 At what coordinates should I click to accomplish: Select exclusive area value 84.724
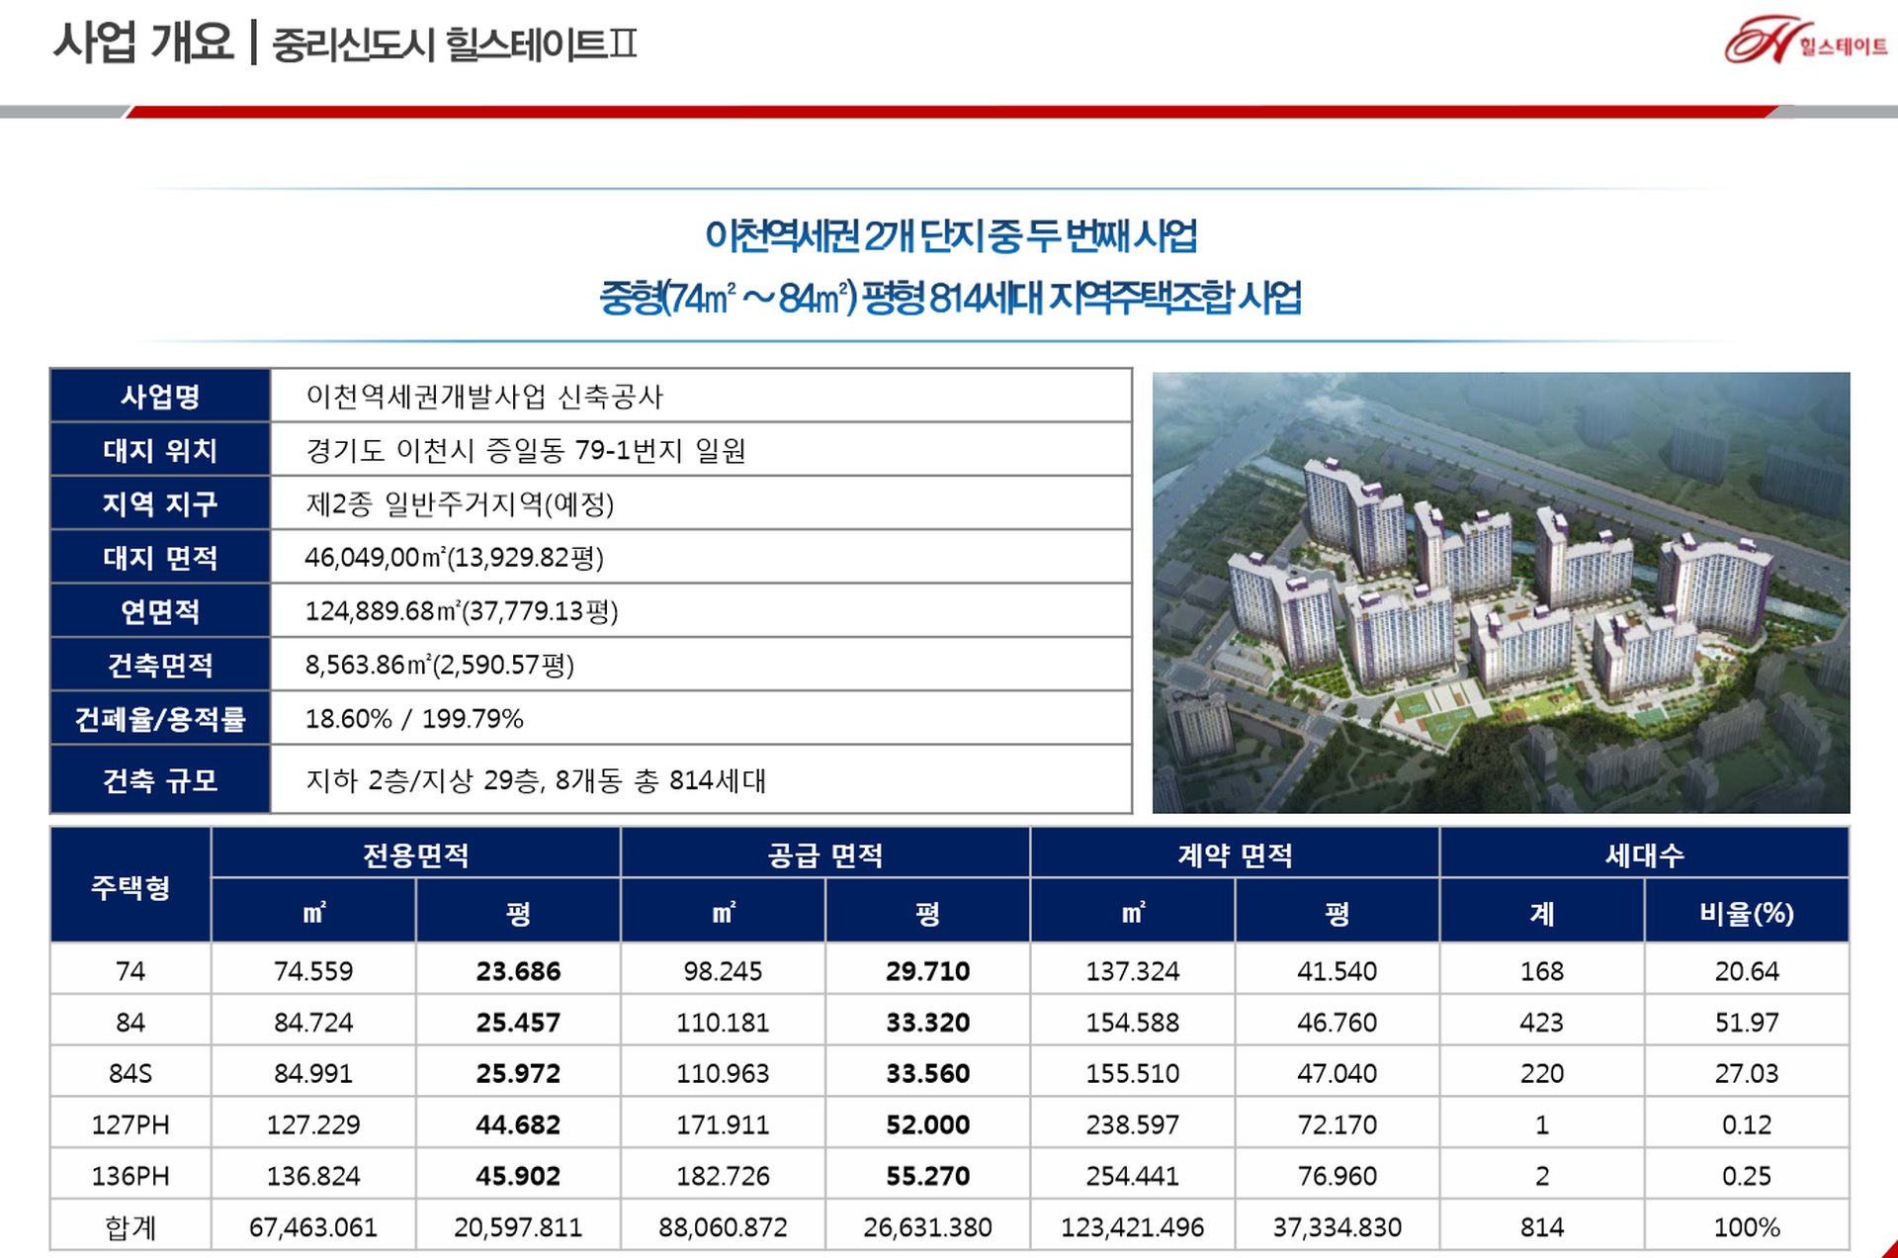(x=313, y=1023)
